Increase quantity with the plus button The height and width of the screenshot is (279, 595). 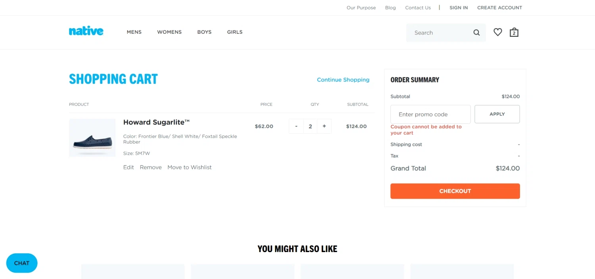(324, 126)
